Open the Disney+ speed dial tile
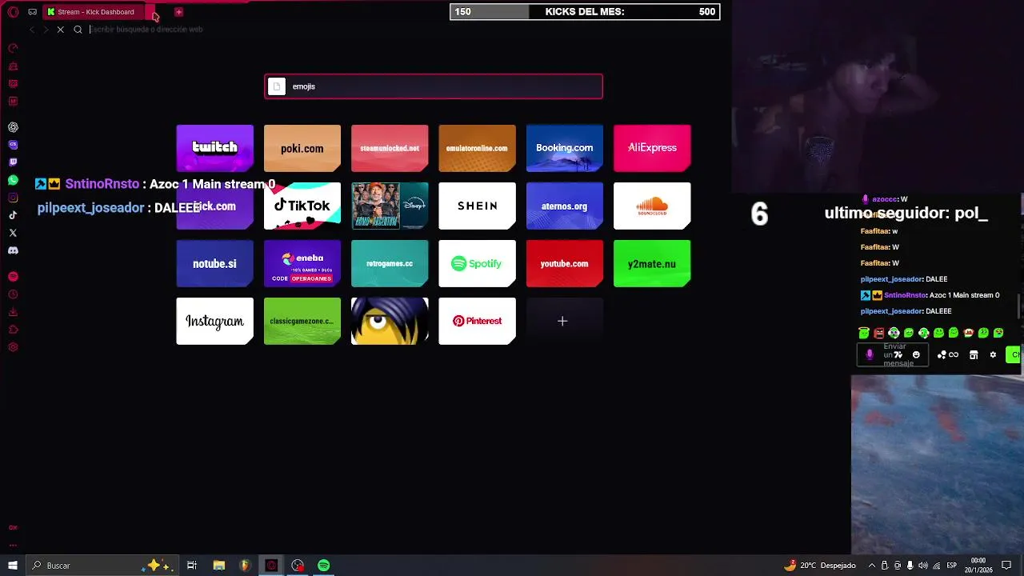 point(390,206)
